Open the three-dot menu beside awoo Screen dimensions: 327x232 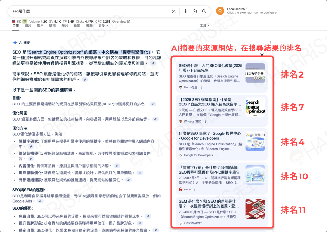pos(195,189)
